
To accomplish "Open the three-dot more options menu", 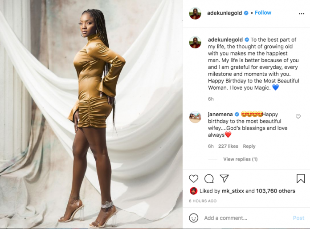I will point(301,14).
